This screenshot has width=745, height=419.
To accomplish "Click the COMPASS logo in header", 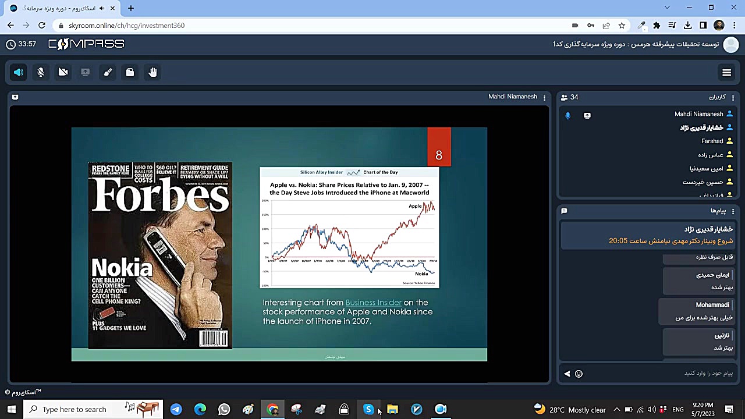I will 86,44.
